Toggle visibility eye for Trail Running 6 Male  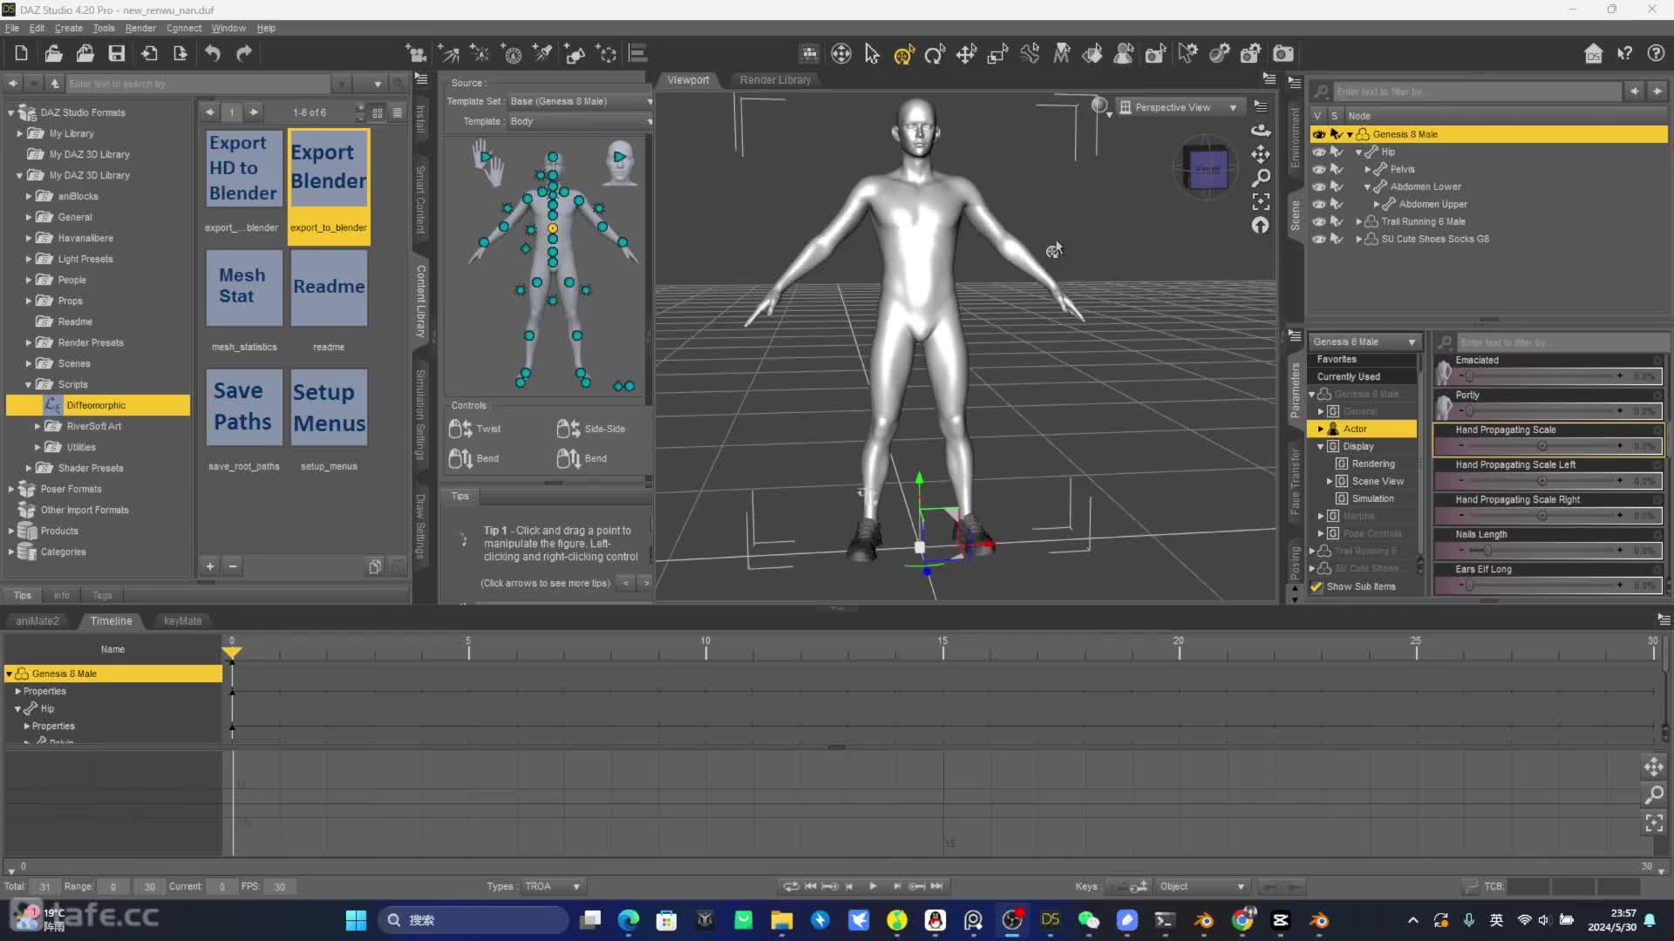point(1319,221)
